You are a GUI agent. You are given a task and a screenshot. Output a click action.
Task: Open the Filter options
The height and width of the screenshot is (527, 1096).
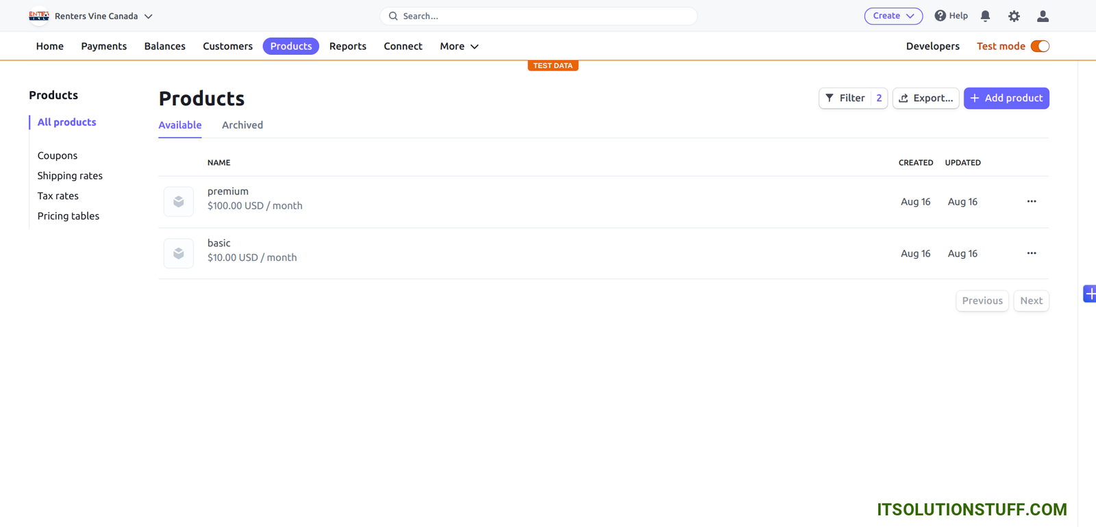[846, 99]
